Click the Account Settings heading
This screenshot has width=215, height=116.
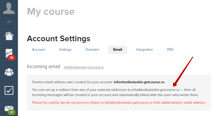(58, 39)
